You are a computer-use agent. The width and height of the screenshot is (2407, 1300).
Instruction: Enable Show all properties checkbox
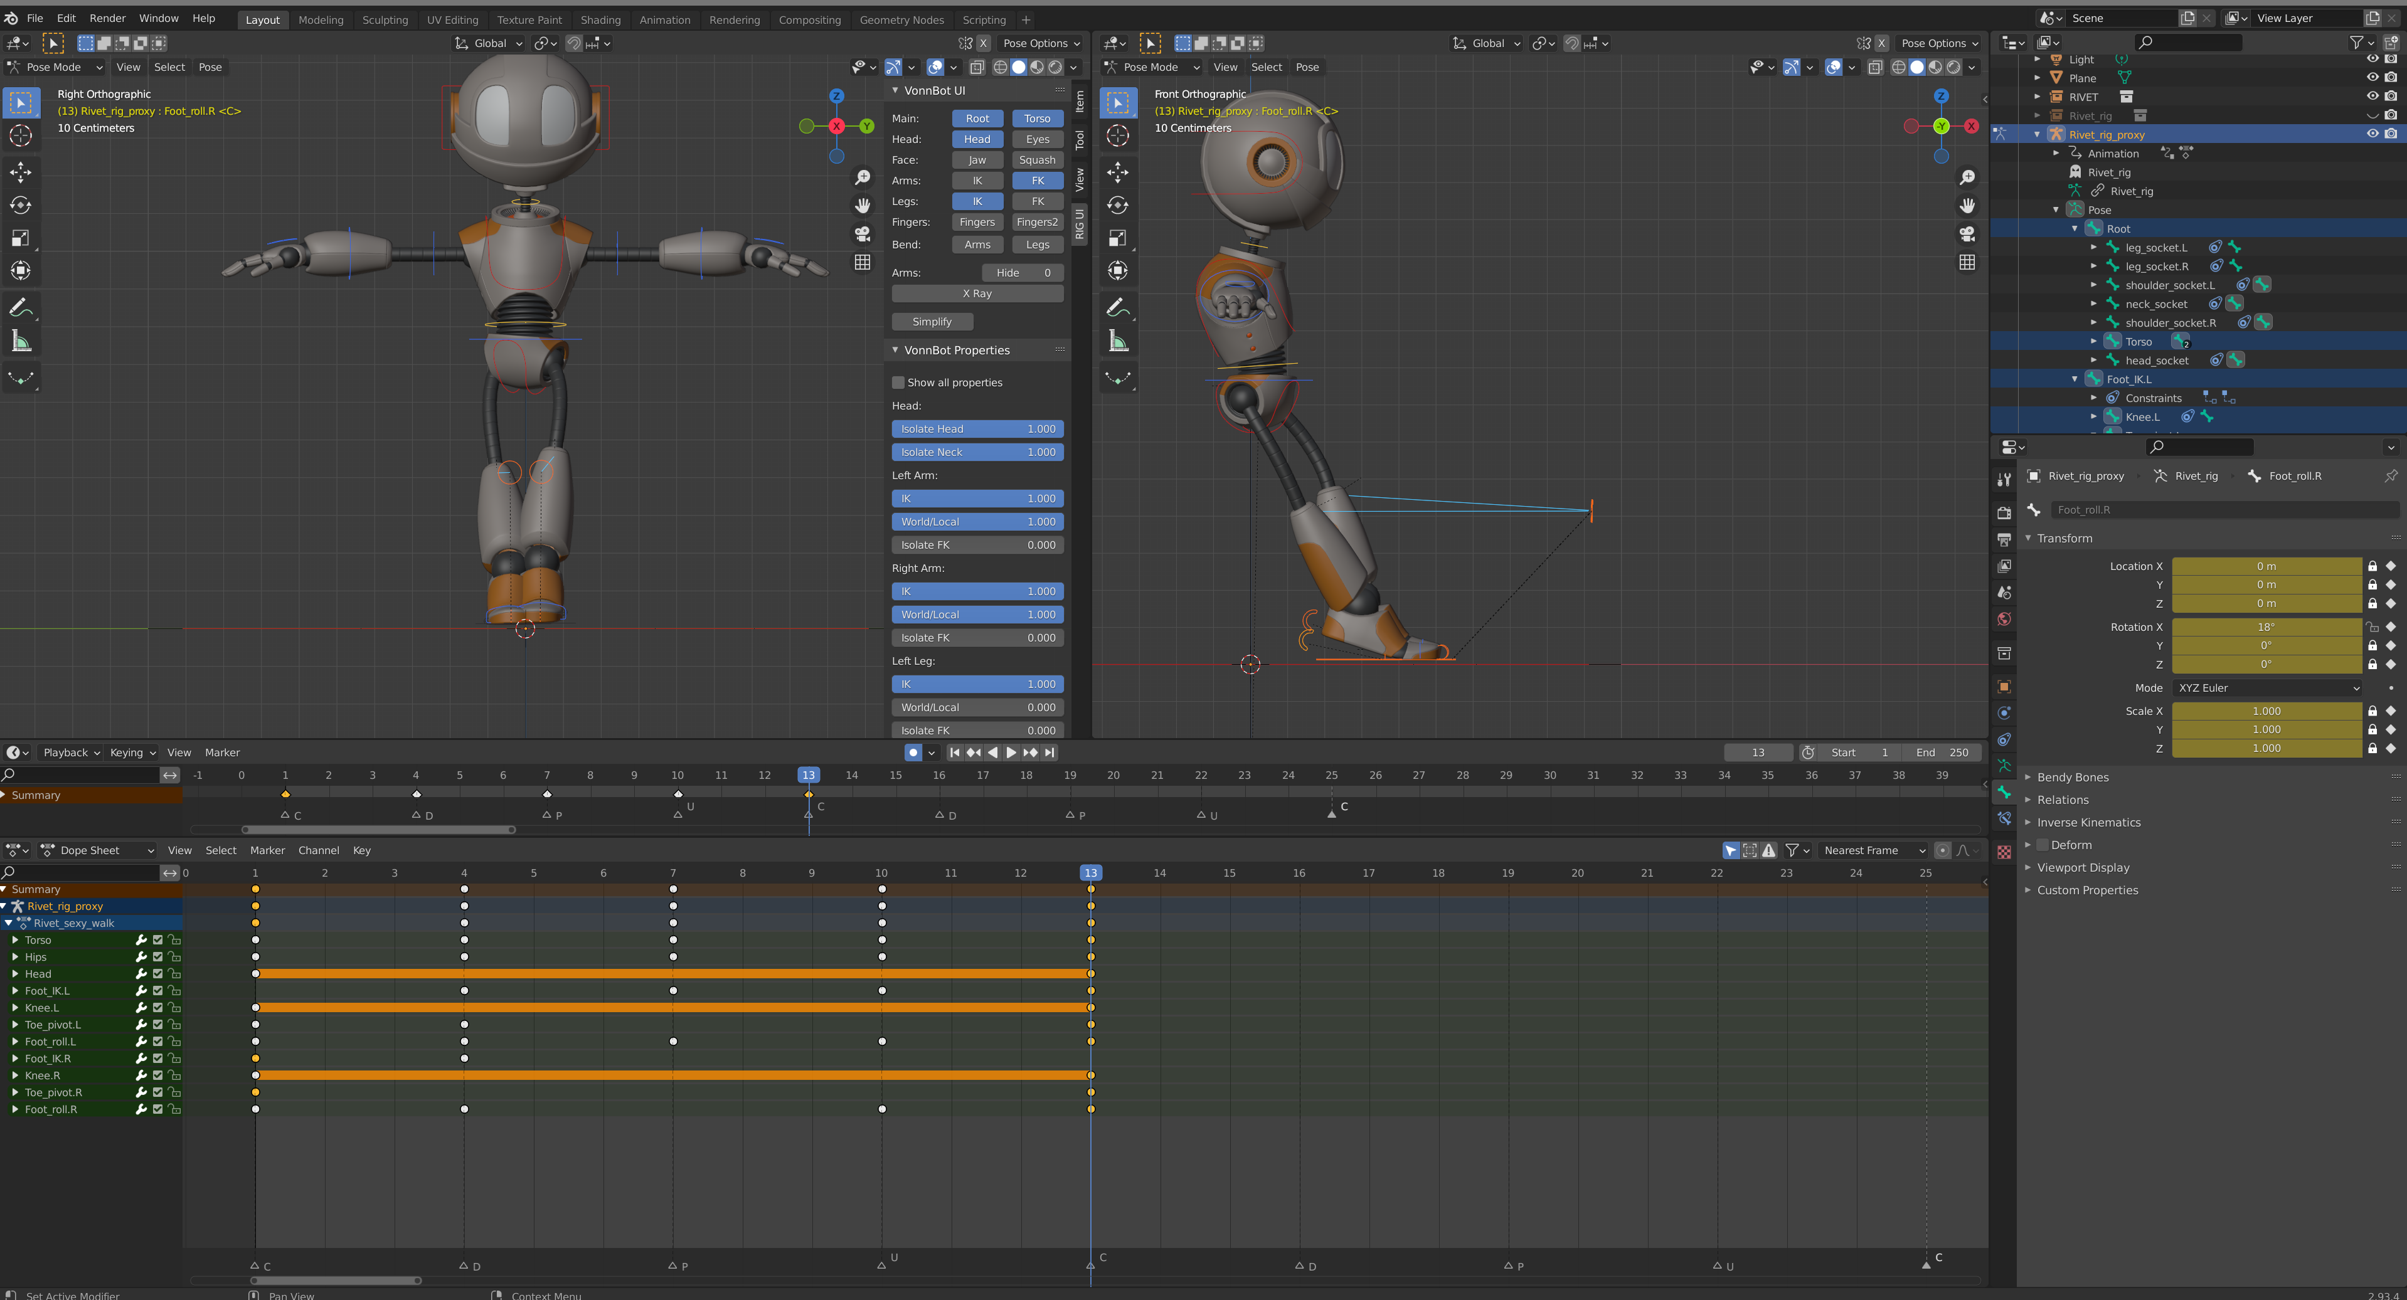898,383
